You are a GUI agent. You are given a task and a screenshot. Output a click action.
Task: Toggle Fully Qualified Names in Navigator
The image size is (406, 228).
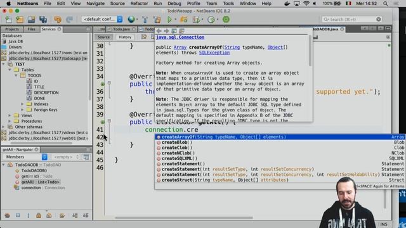[62, 215]
